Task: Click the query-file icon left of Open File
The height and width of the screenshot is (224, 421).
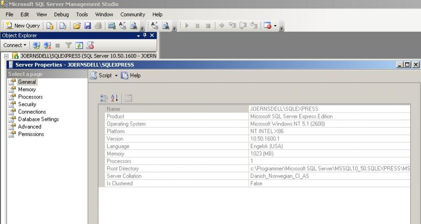Action: coord(63,26)
